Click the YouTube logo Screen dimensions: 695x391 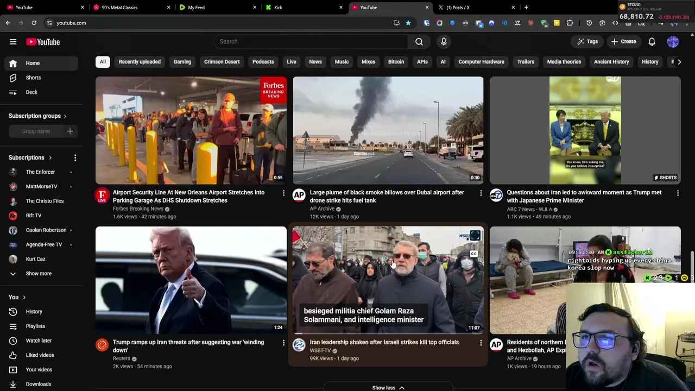(x=43, y=42)
